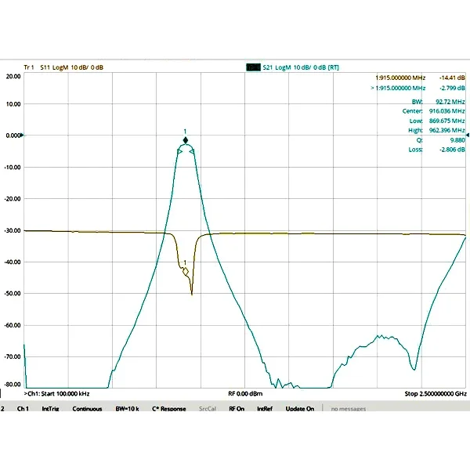
Task: Click BW=10 k status entry
Action: point(128,409)
